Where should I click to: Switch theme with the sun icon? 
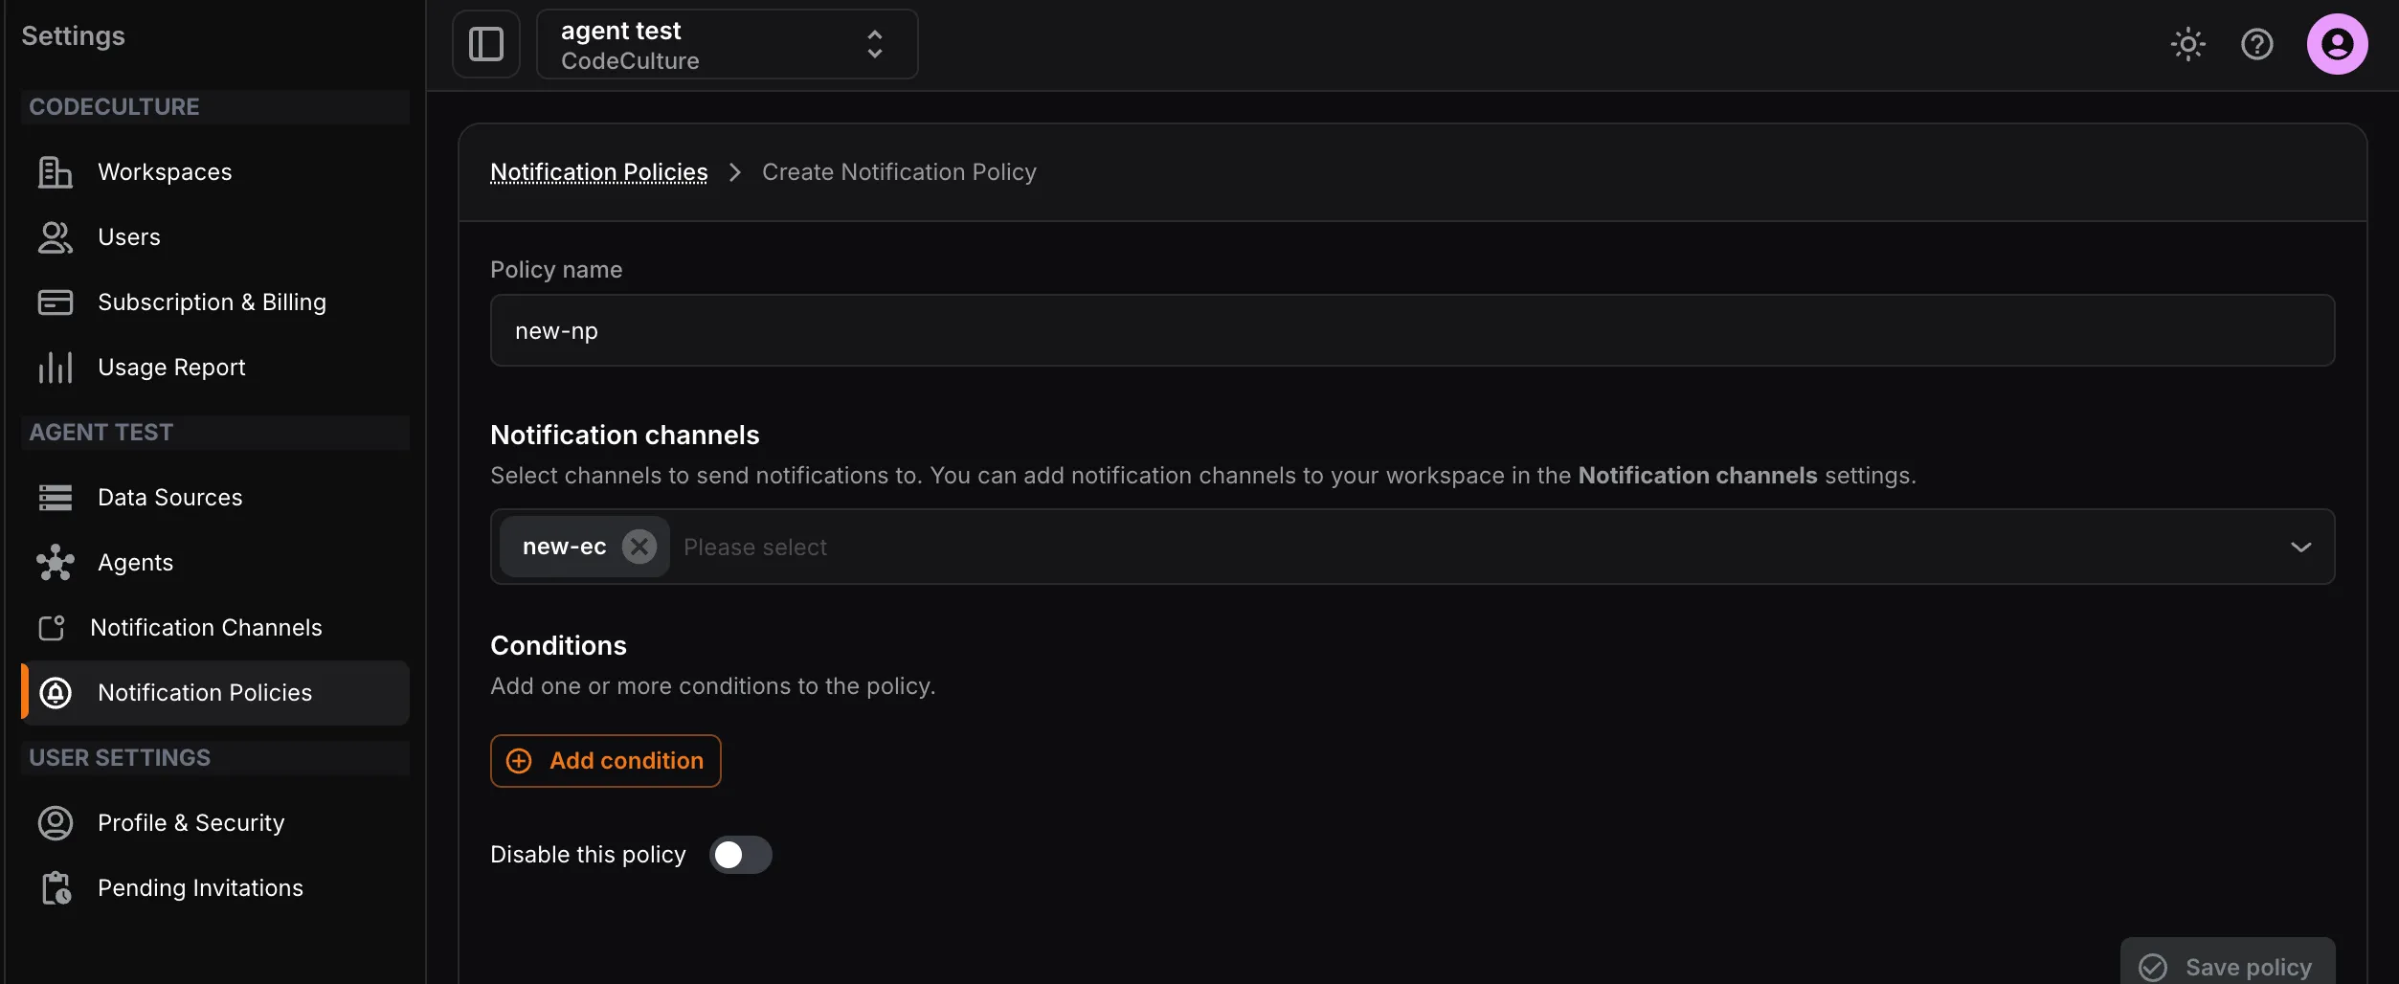coord(2187,44)
